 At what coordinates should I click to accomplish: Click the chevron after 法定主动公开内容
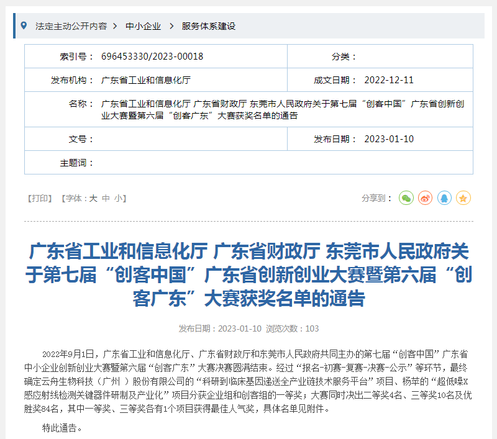coord(115,26)
